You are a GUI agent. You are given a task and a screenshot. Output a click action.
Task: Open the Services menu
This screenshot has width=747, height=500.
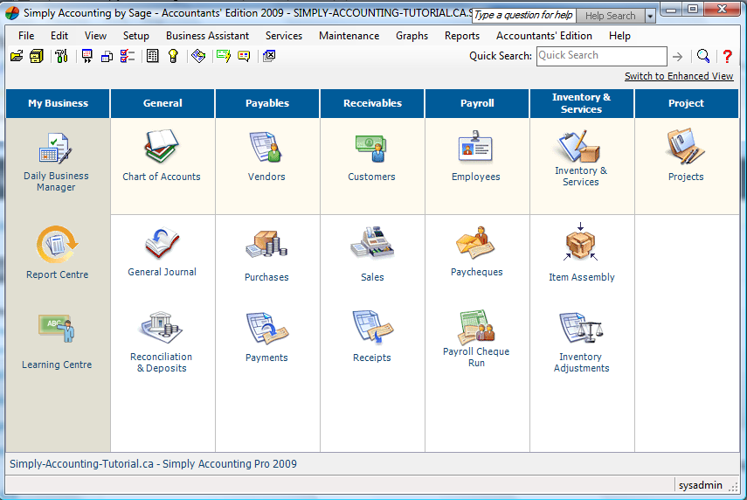(x=284, y=36)
